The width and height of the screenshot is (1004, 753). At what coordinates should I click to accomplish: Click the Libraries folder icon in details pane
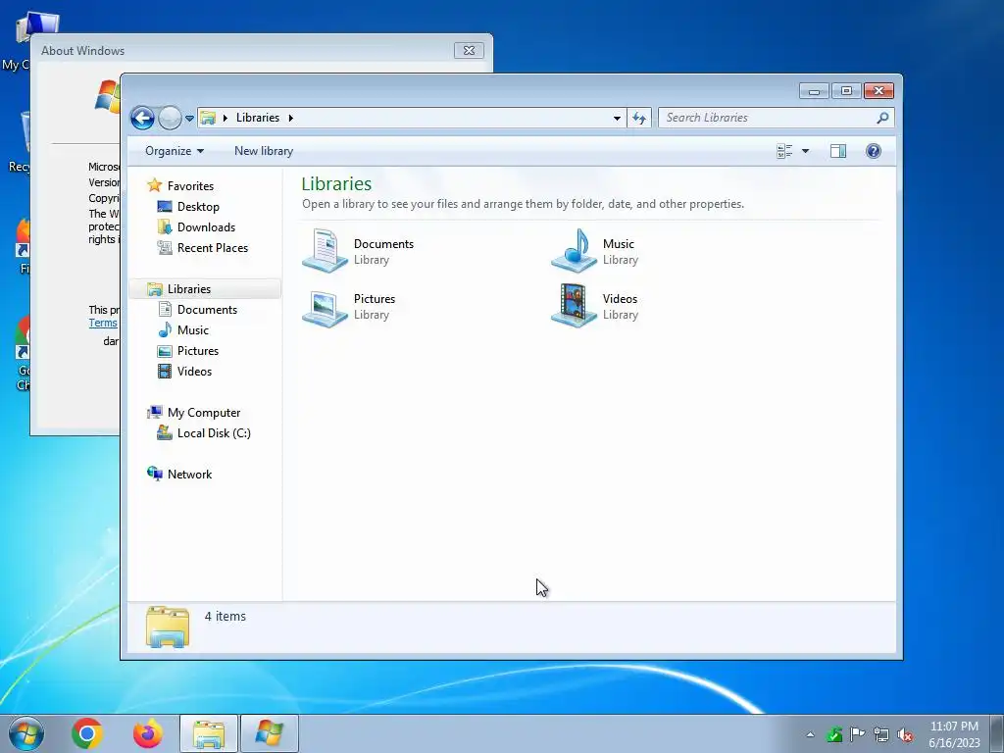click(167, 627)
